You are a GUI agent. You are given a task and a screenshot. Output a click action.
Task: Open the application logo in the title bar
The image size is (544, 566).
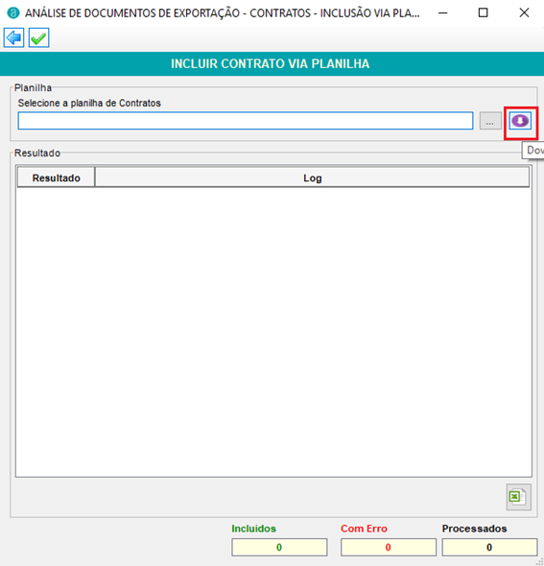point(13,13)
